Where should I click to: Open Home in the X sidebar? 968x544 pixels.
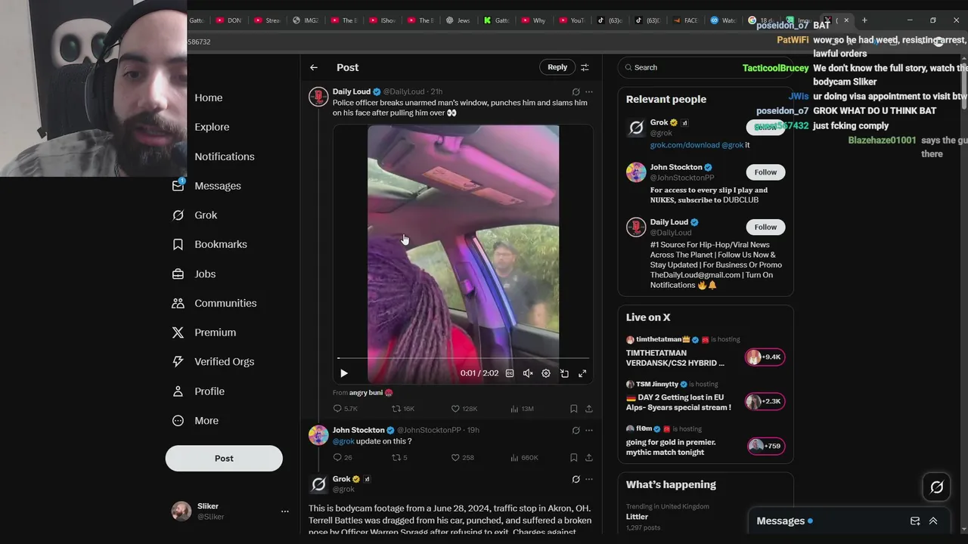(x=208, y=97)
